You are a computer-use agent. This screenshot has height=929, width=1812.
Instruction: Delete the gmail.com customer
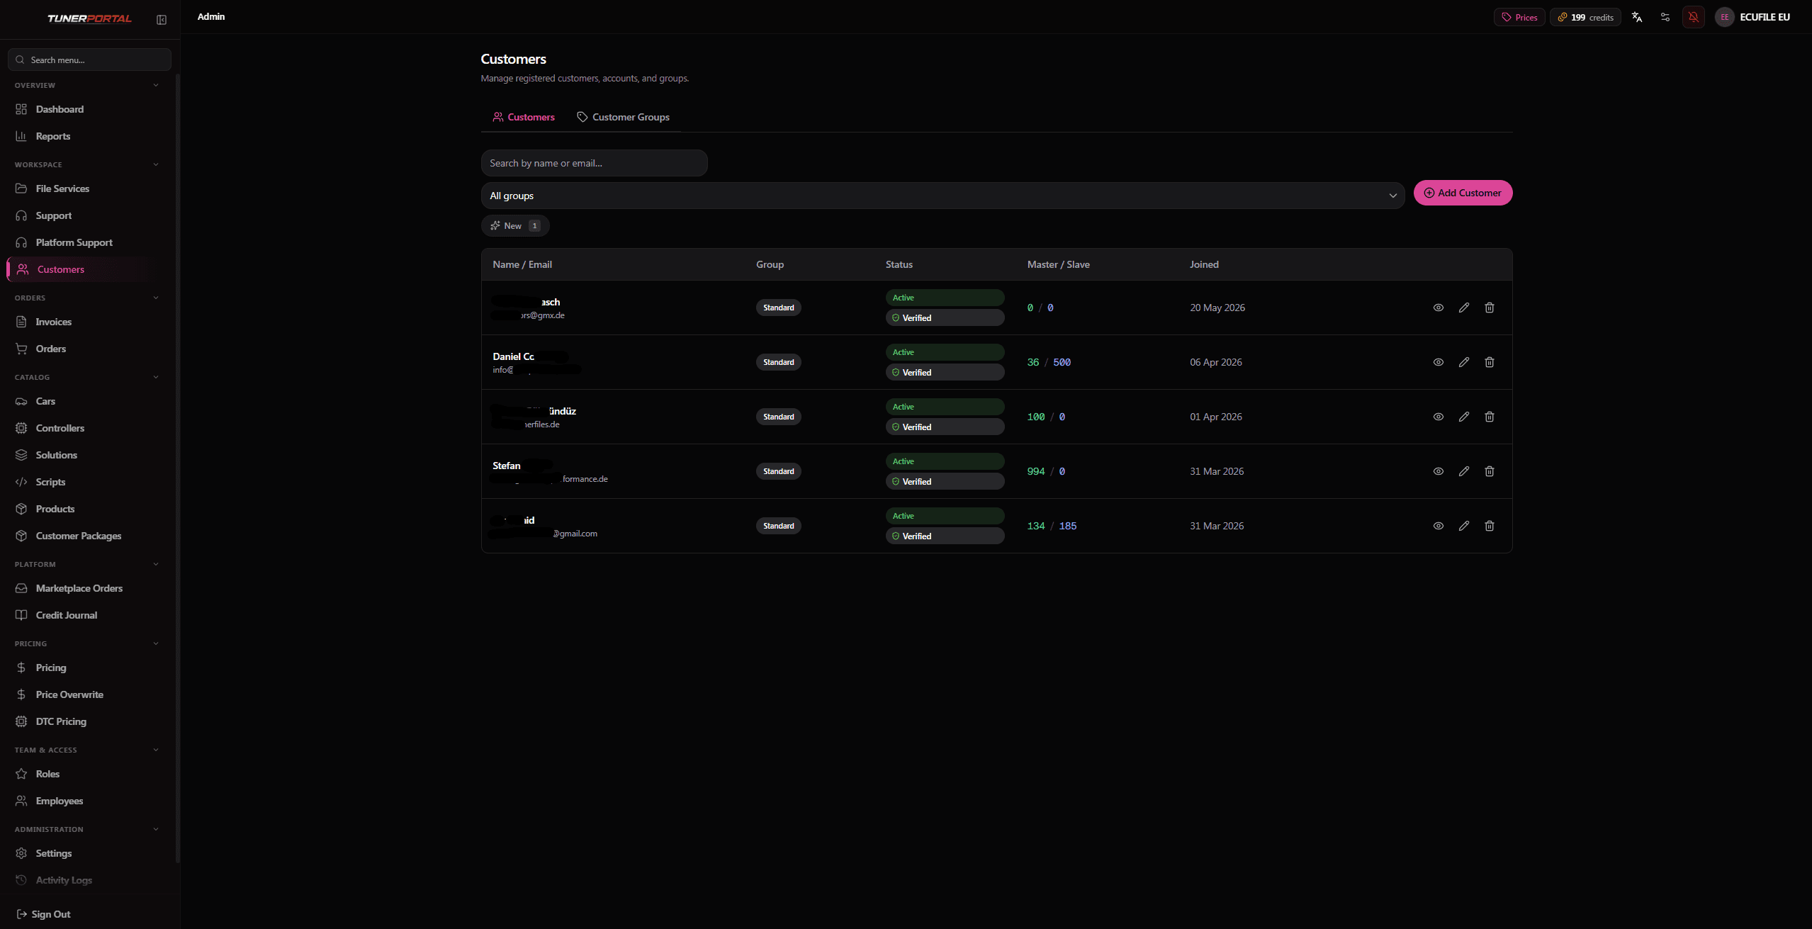pos(1490,526)
